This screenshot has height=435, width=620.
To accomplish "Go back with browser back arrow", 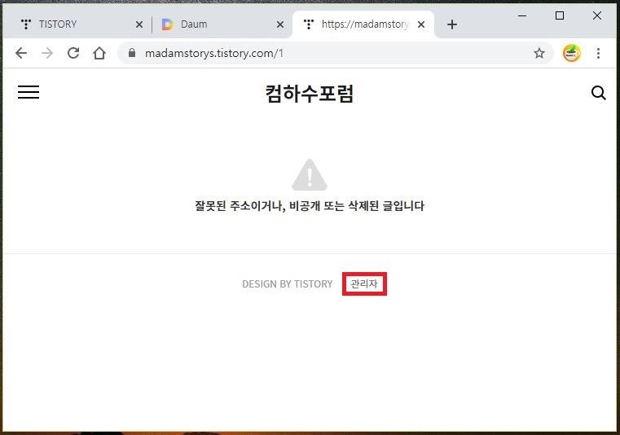I will click(21, 53).
